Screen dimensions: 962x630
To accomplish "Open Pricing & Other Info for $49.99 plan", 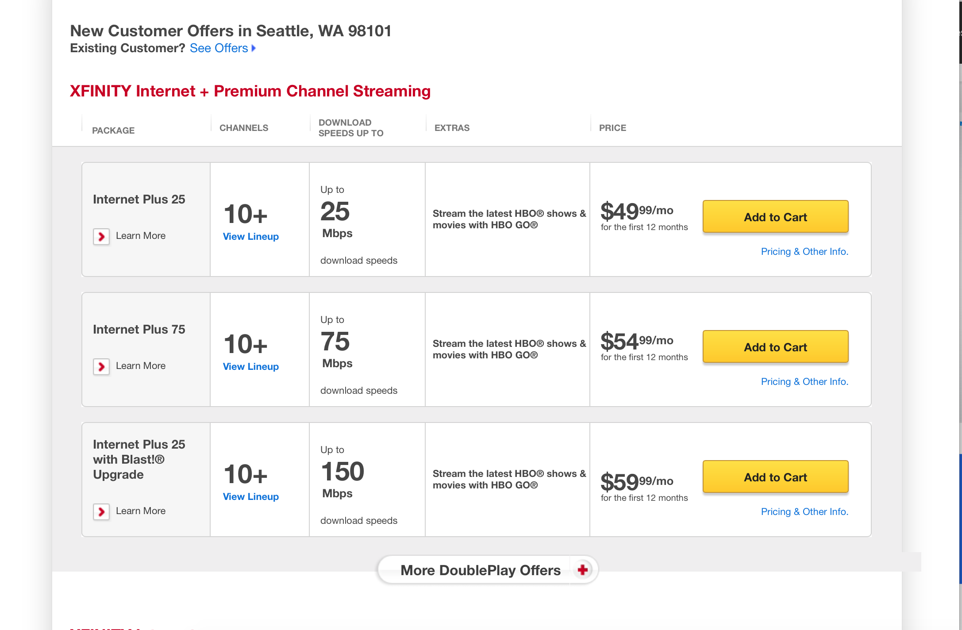I will 804,252.
